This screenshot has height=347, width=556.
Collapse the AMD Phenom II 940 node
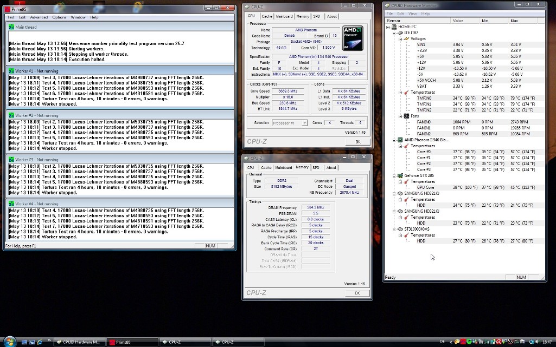(x=394, y=140)
